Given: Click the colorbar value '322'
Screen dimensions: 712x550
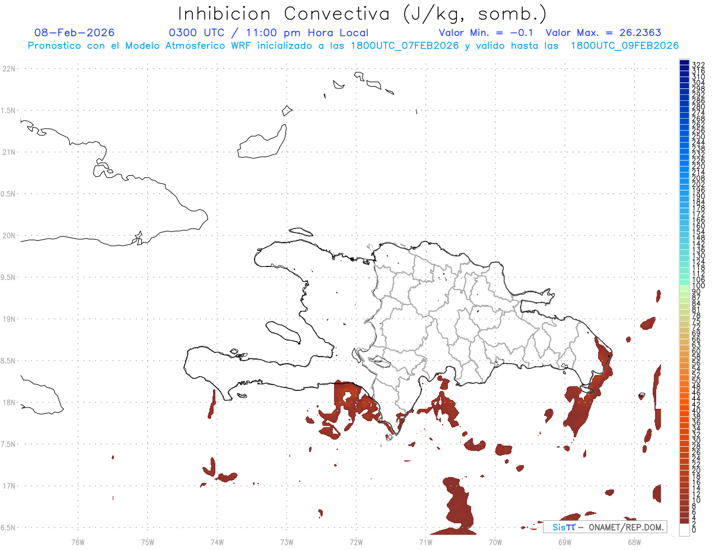Looking at the screenshot, I should (x=698, y=64).
